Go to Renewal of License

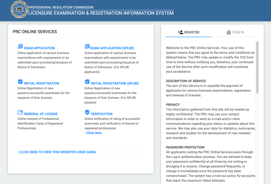click(41, 114)
